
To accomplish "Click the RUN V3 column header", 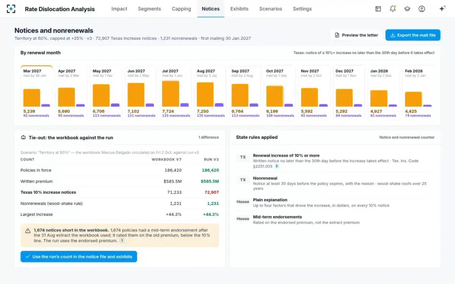I will [211, 160].
